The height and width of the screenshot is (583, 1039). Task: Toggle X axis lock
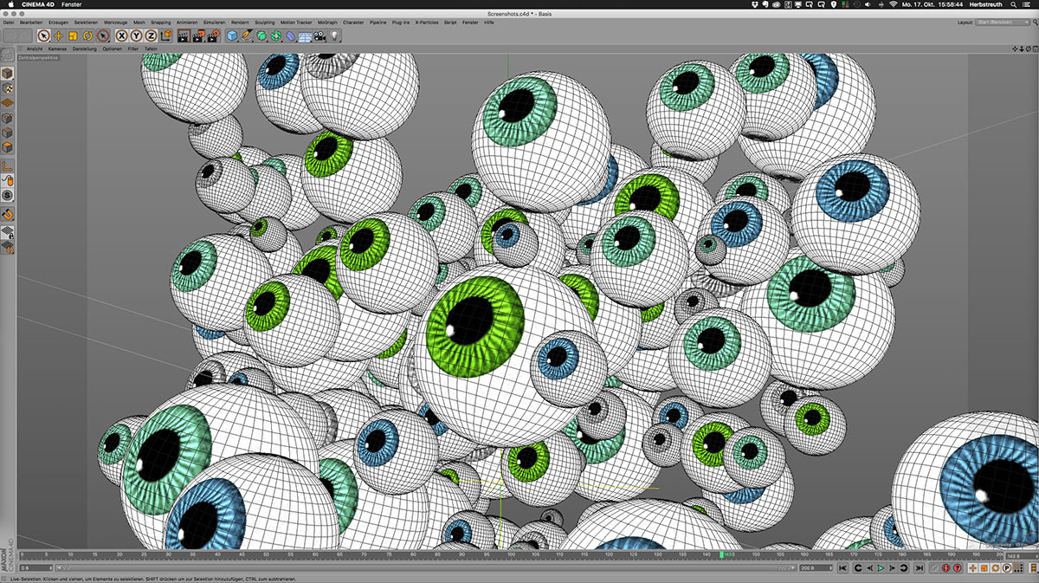[x=122, y=36]
